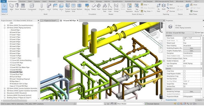Click Edit for Visibility/Graphics Overrides
This screenshot has height=108, width=204.
pos(192,48)
